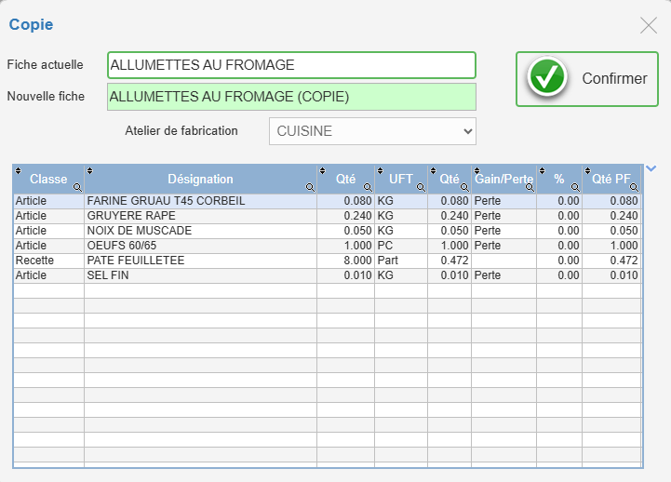This screenshot has width=671, height=482.
Task: Click the magnifier in Qté PF header
Action: (634, 187)
